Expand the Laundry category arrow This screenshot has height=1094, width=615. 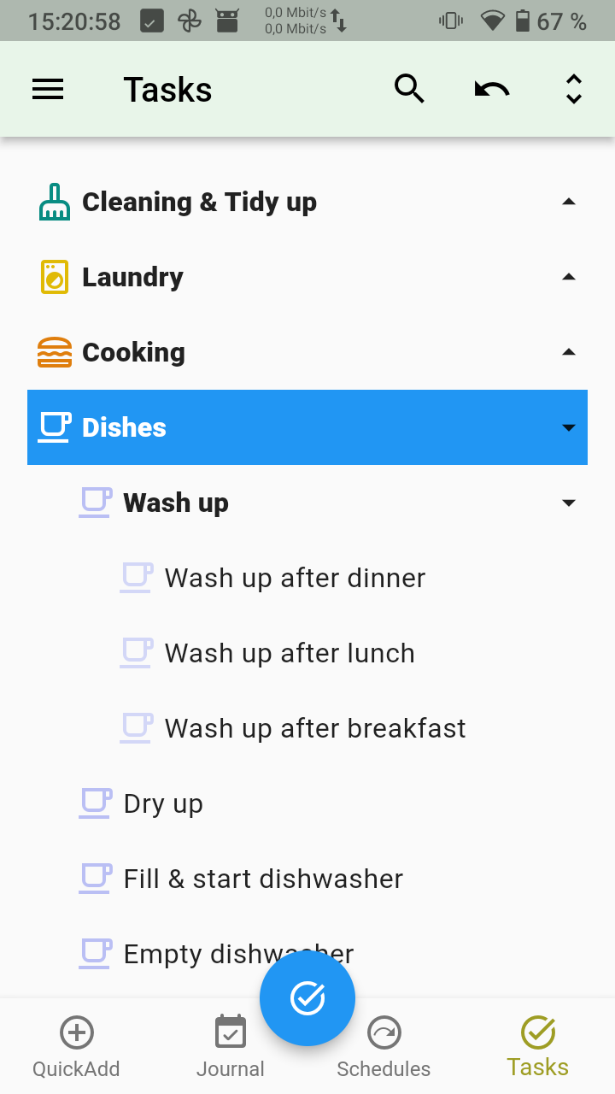(569, 277)
